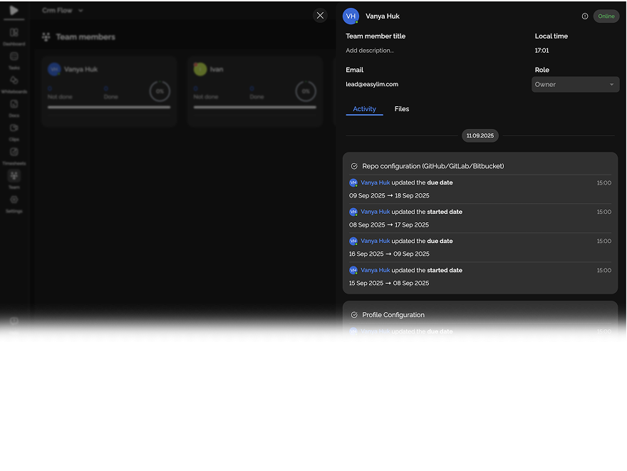The width and height of the screenshot is (627, 471).
Task: Open Dashboard from the left sidebar
Action: (x=14, y=33)
